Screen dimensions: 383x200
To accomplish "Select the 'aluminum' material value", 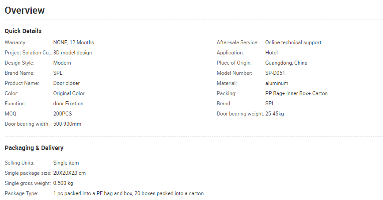I will coord(277,83).
